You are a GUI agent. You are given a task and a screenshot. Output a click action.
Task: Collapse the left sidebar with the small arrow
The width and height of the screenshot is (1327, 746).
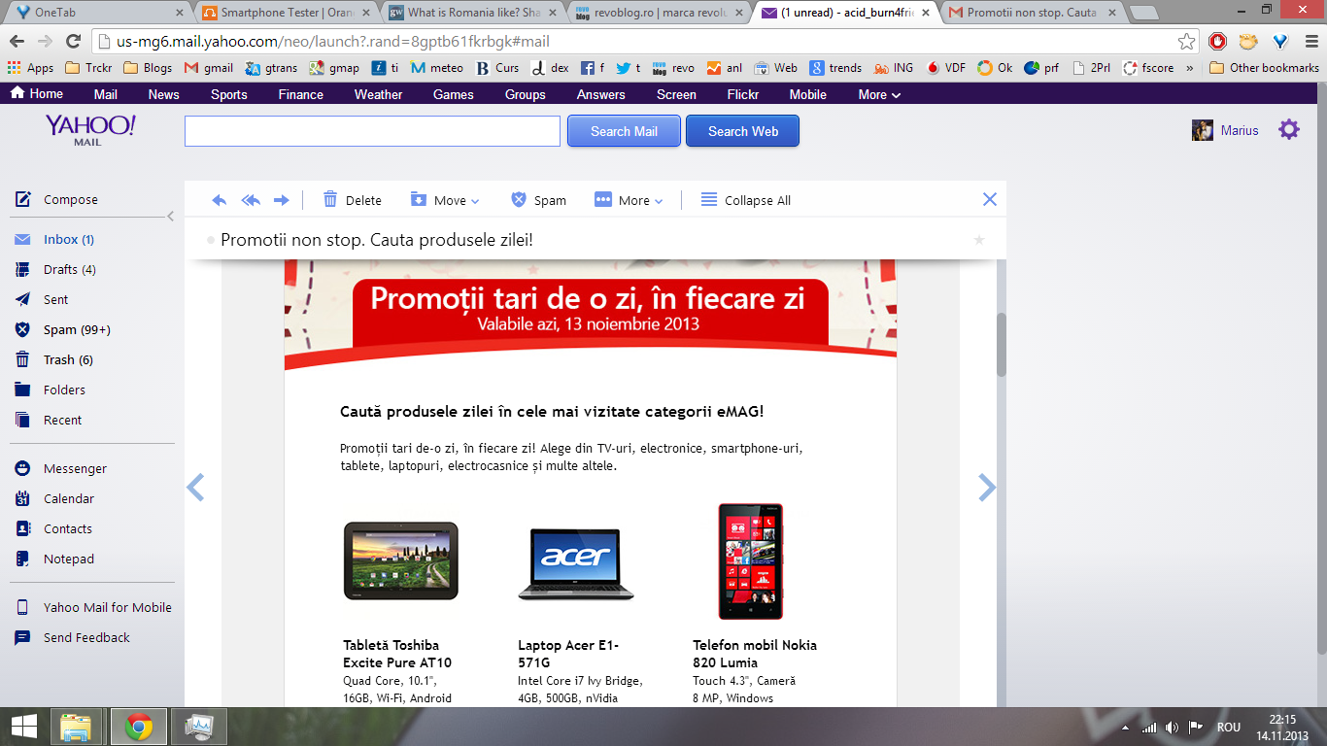pyautogui.click(x=171, y=216)
